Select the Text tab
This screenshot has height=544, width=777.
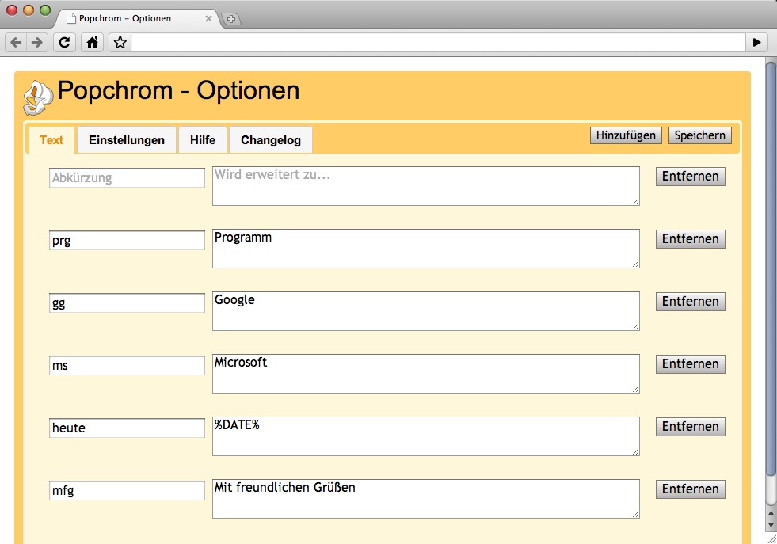point(51,140)
